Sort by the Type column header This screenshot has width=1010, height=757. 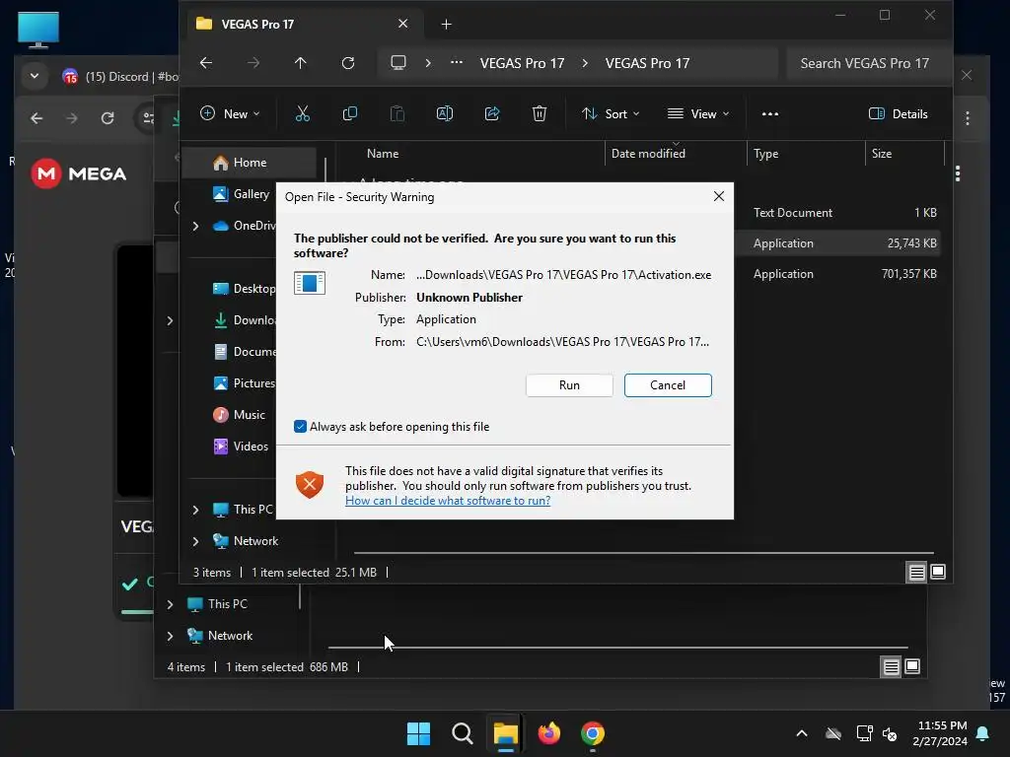765,153
